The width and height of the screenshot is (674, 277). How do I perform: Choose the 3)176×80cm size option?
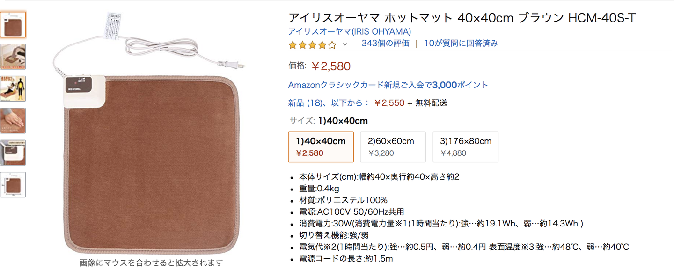coord(465,147)
